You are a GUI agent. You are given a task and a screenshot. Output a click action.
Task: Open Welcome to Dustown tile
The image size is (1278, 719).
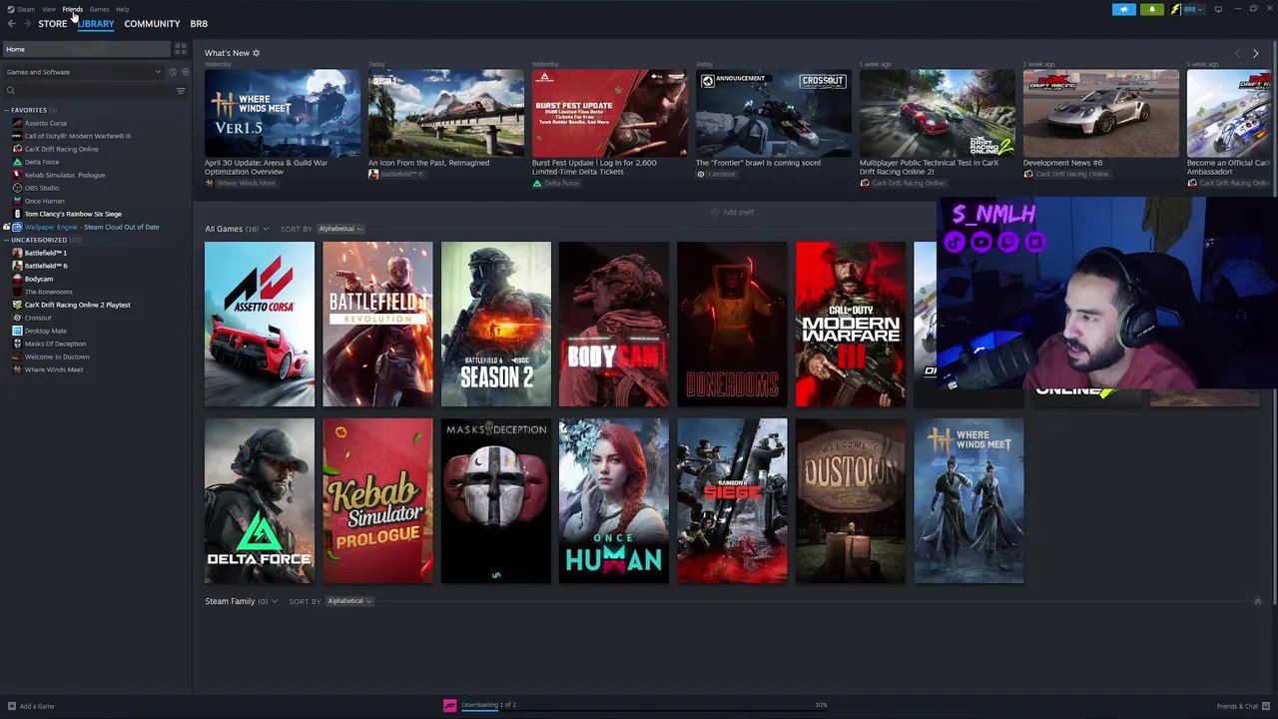pos(851,500)
